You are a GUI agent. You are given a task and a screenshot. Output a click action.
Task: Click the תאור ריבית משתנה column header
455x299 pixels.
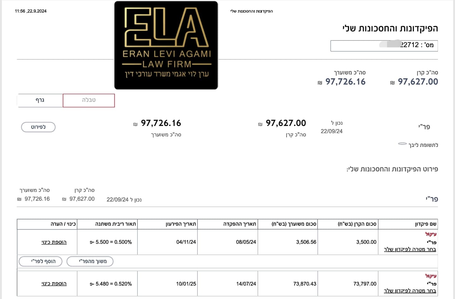115,224
